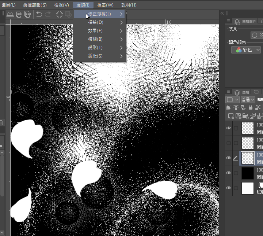This screenshot has width=263, height=236.
Task: Click the Lock layer padlock icon
Action: [x=251, y=108]
